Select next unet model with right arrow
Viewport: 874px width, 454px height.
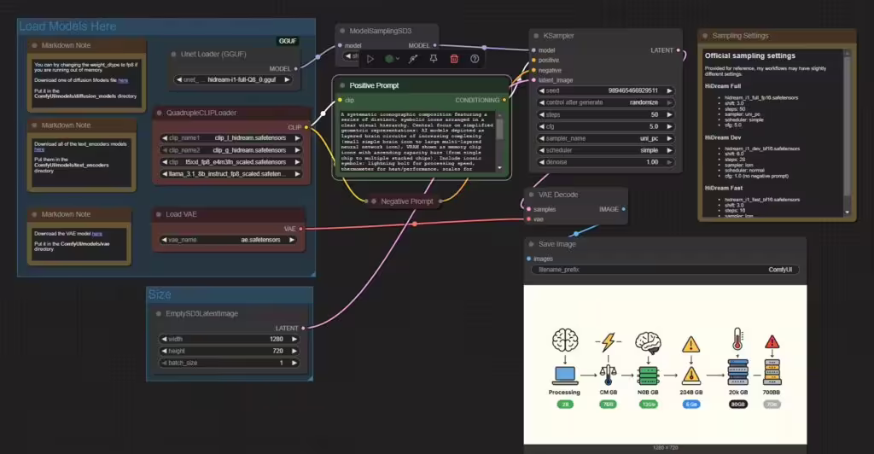point(287,79)
